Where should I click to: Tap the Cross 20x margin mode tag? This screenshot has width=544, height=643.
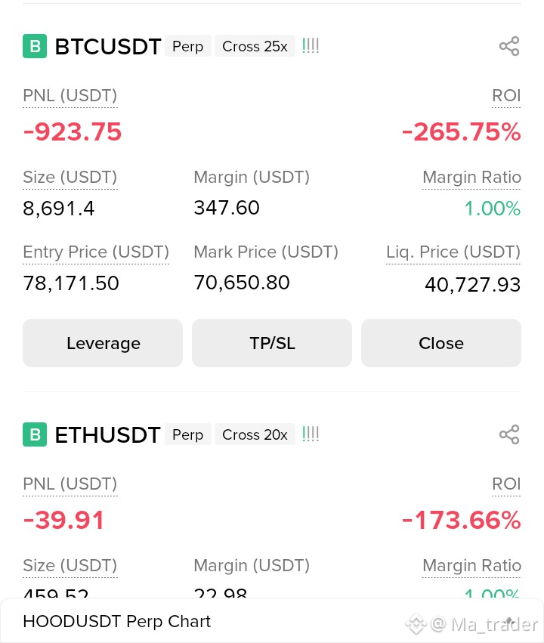(255, 434)
